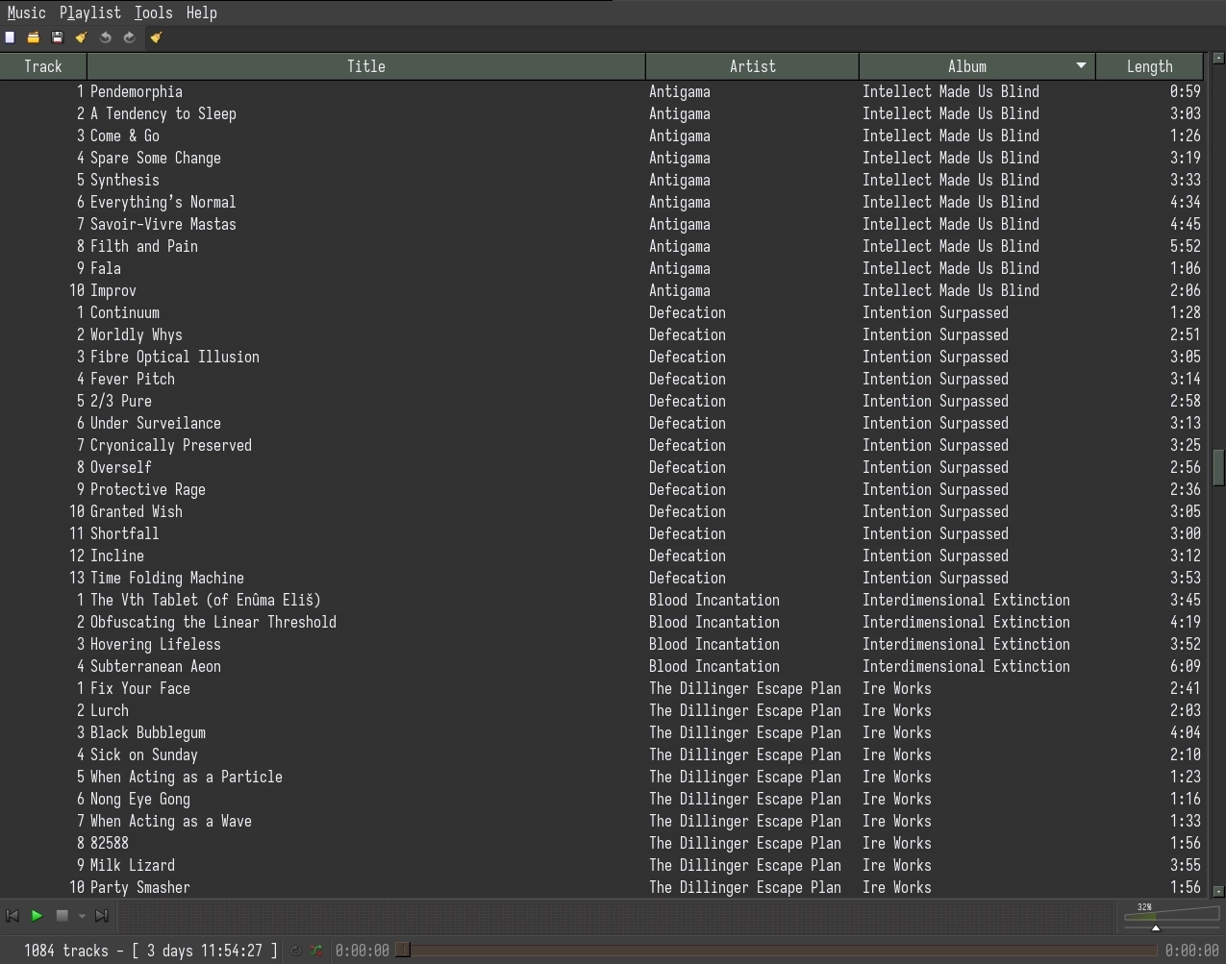Select the track "Under Surveilance"
The image size is (1226, 964).
602,423
